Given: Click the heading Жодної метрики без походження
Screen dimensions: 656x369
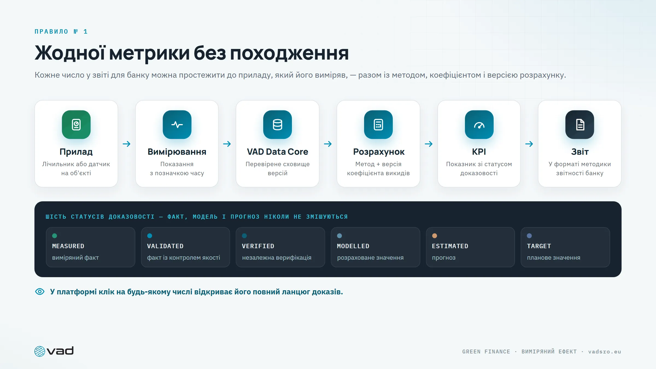Looking at the screenshot, I should coord(192,53).
